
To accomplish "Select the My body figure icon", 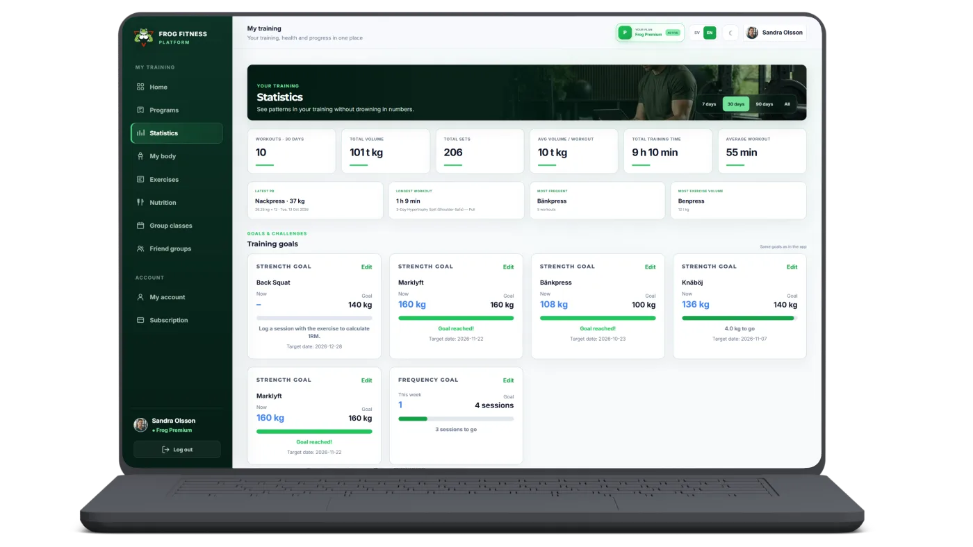I will (140, 156).
